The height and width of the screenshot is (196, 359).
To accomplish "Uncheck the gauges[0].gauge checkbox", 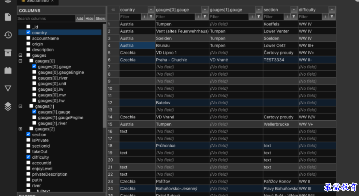I will tap(34, 67).
